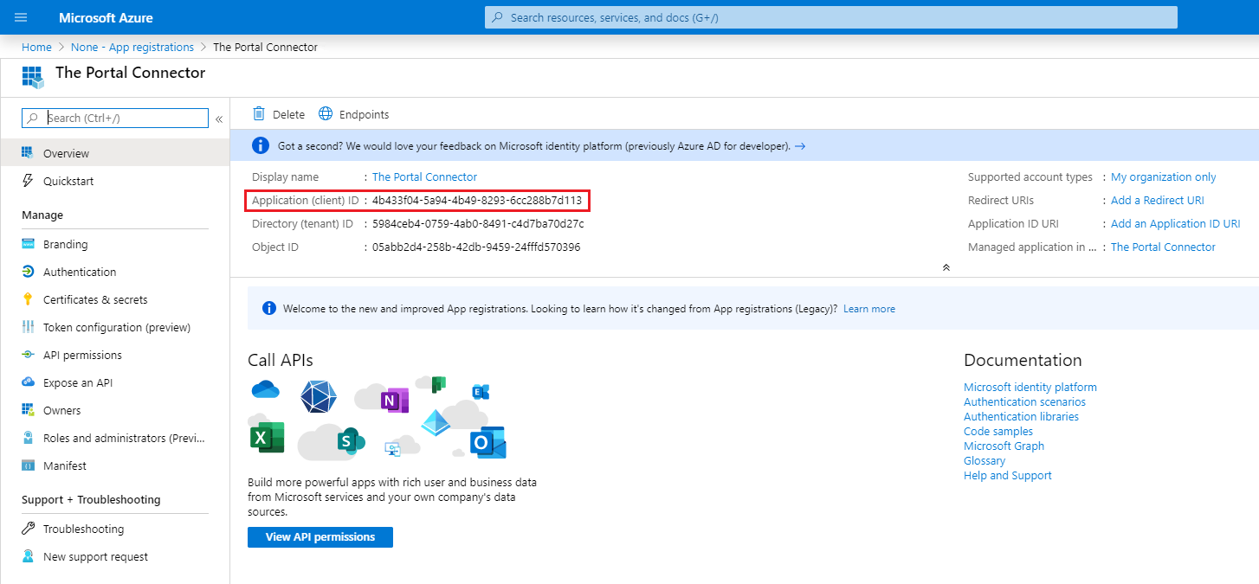
Task: Open Glossary documentation link
Action: pos(985,461)
